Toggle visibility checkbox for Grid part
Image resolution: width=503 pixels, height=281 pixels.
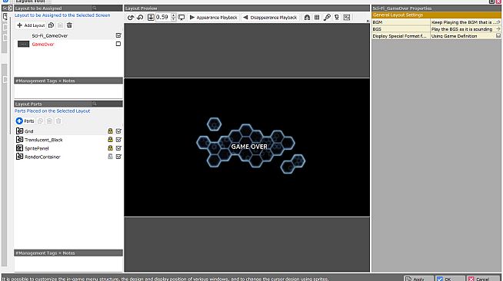pyautogui.click(x=118, y=131)
